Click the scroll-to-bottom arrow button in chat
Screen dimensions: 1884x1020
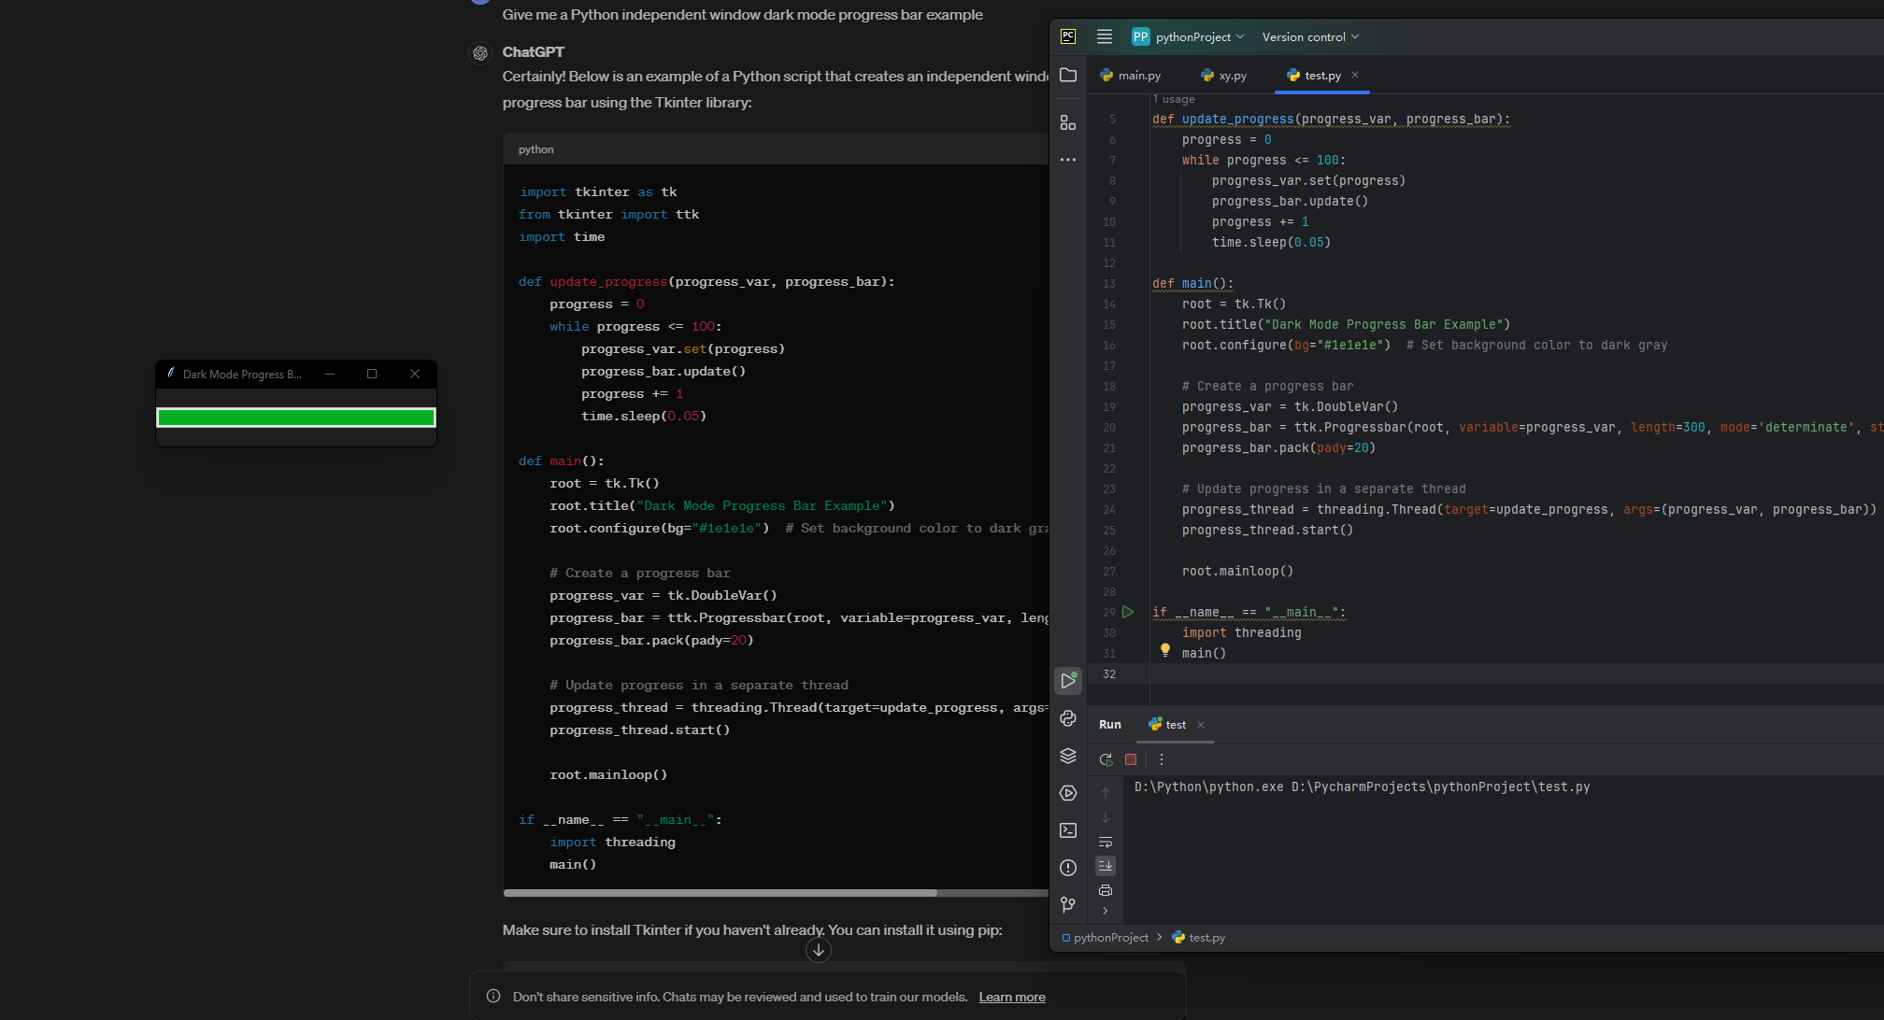(819, 950)
